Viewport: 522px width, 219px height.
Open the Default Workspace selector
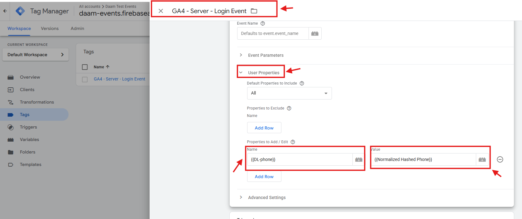36,55
